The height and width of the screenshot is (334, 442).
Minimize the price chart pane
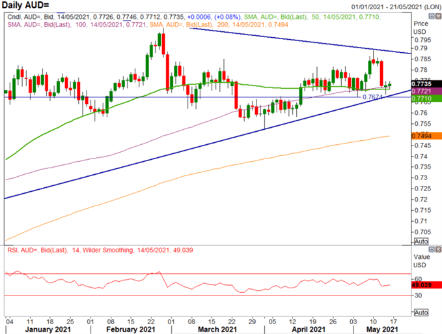pyautogui.click(x=432, y=16)
